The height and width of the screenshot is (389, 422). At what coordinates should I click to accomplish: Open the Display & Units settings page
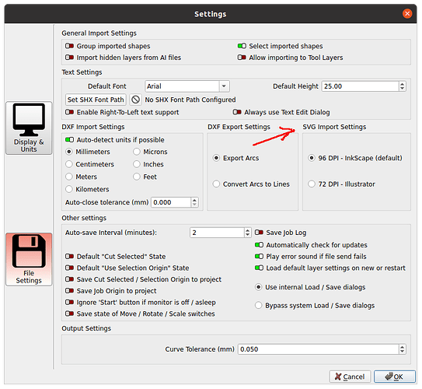click(29, 128)
